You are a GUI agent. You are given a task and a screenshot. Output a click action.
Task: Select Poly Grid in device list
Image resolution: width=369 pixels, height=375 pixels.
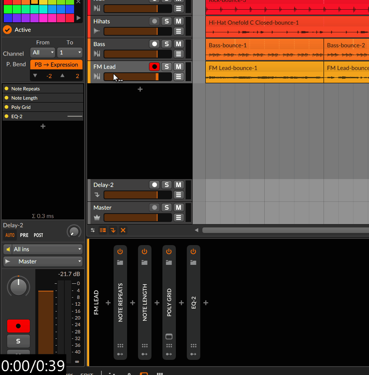(43, 107)
